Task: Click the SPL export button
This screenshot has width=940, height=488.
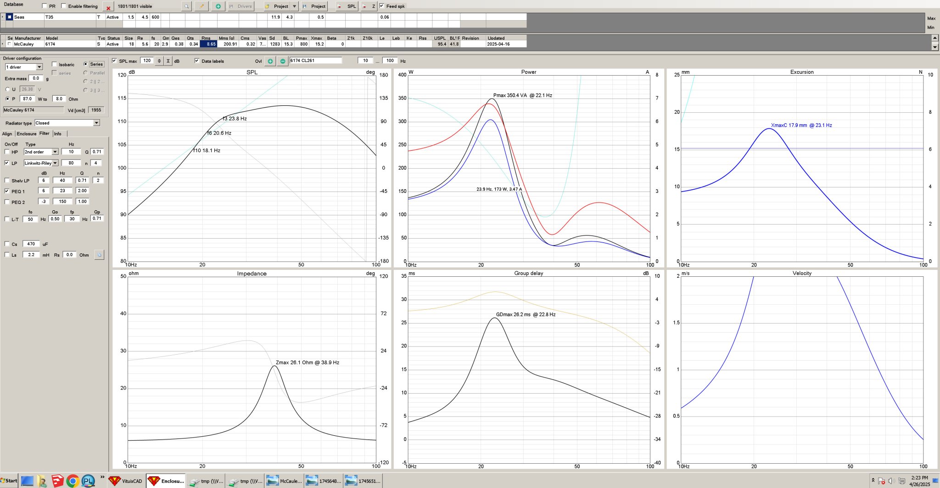Action: pyautogui.click(x=347, y=6)
